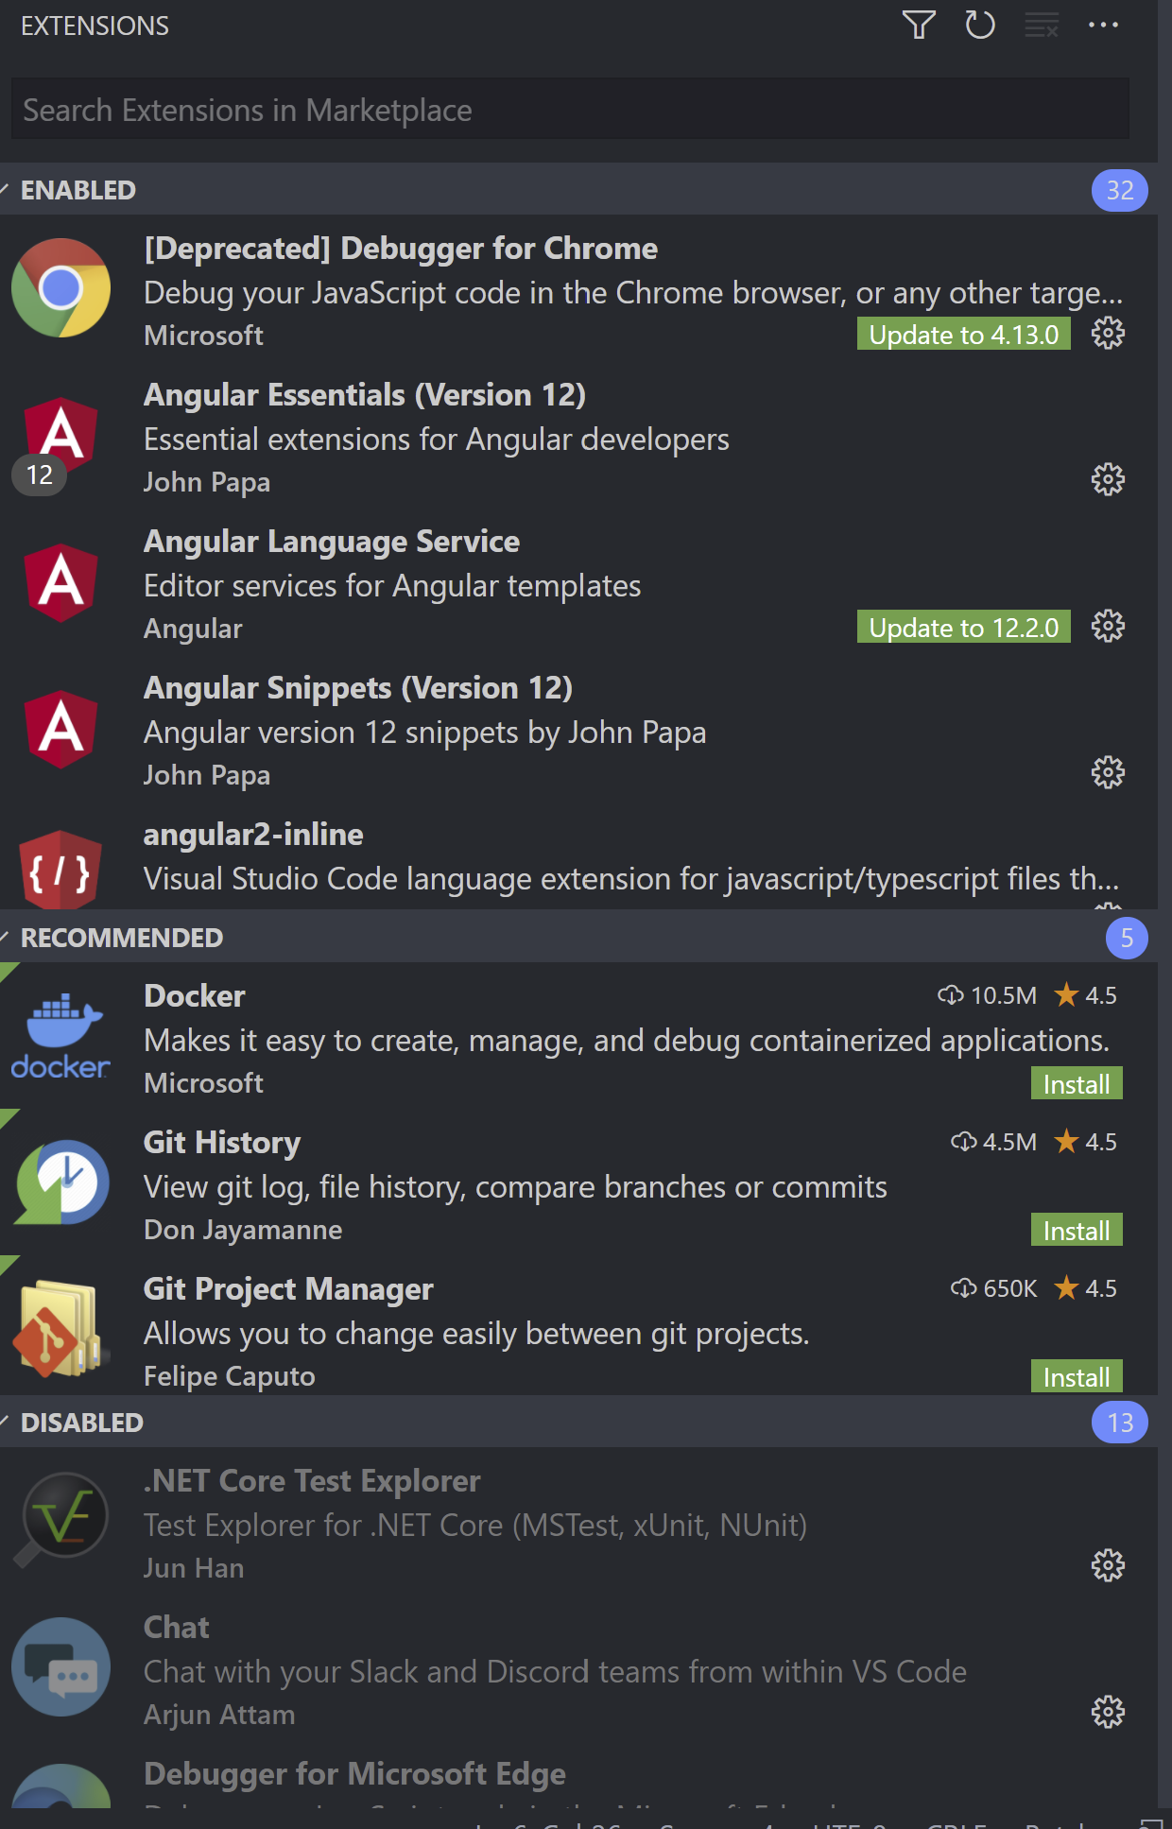This screenshot has width=1172, height=1829.
Task: Click publisher Jun Han
Action: tap(194, 1568)
